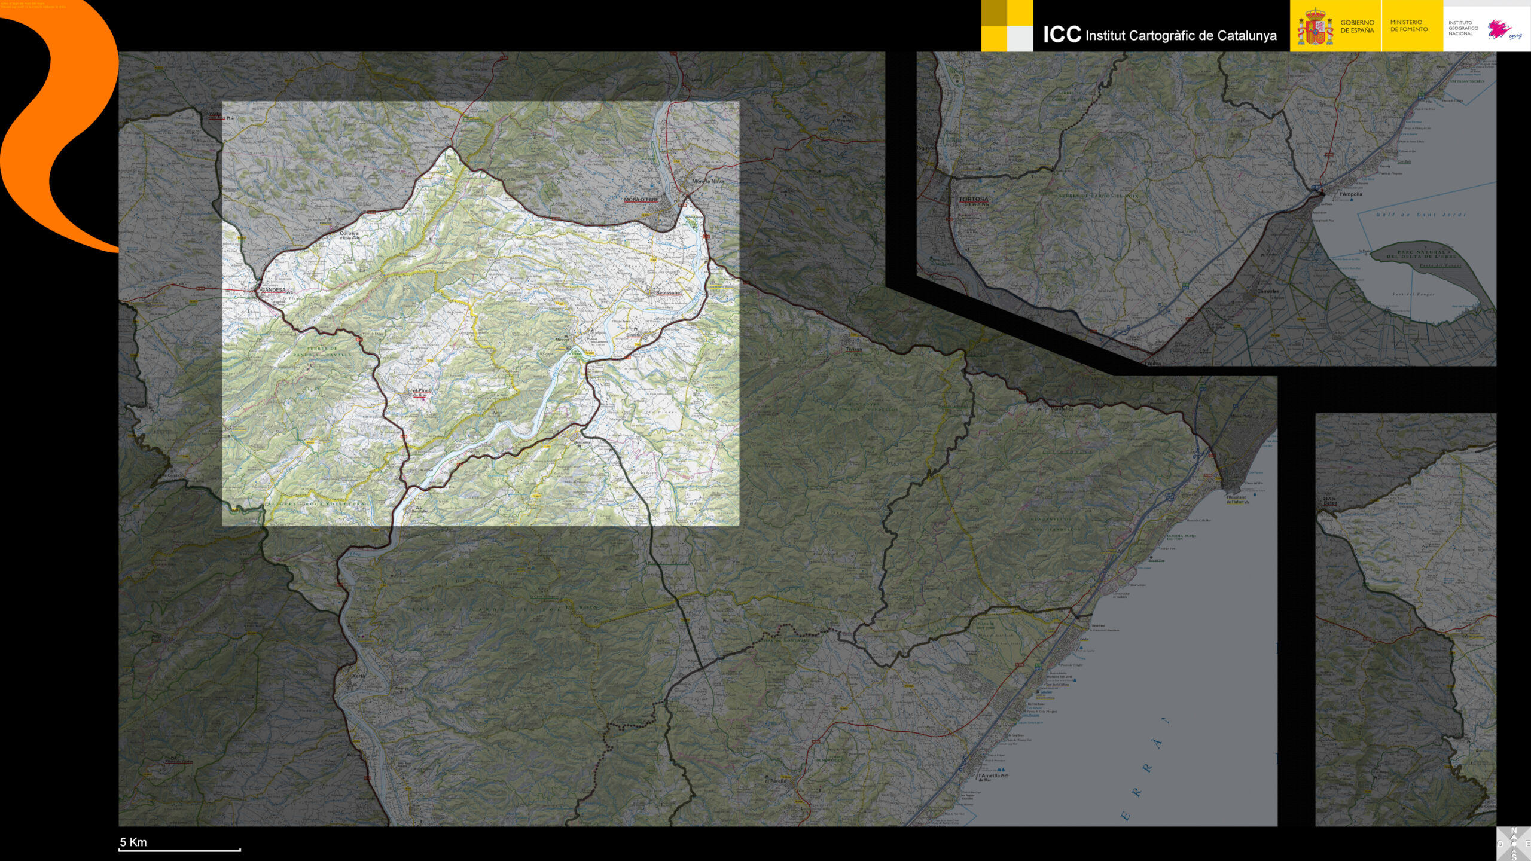Click the Tivissa label on the dimmed map
This screenshot has width=1531, height=861.
tap(853, 350)
